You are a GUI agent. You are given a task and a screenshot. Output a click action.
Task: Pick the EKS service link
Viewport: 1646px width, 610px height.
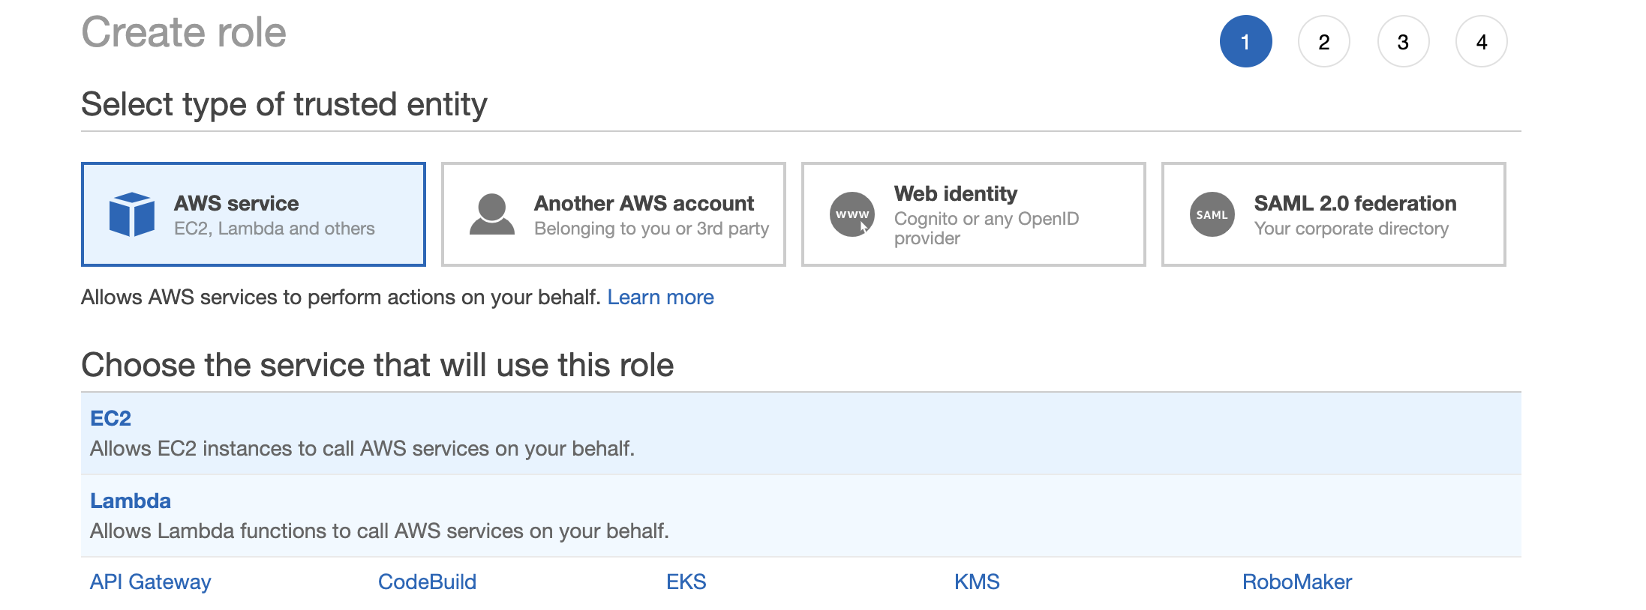pyautogui.click(x=686, y=582)
